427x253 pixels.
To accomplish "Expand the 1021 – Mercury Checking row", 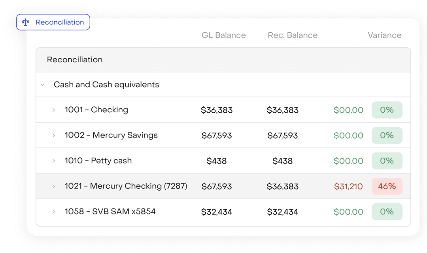I will (54, 186).
